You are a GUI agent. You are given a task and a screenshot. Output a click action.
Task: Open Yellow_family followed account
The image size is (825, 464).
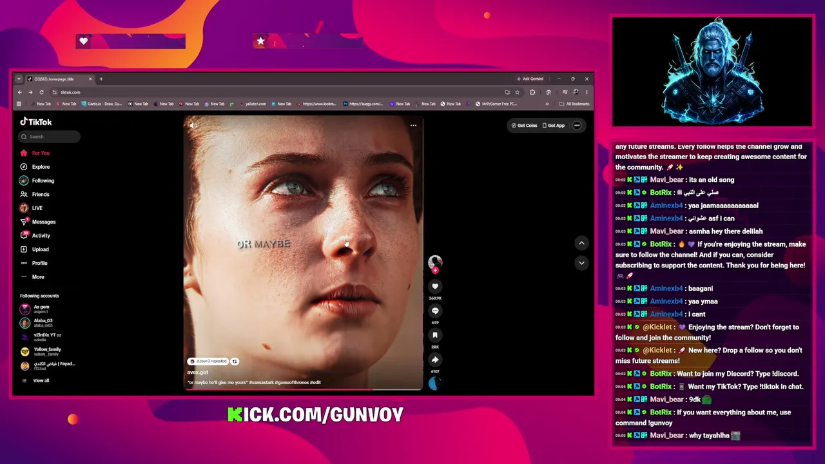41,351
